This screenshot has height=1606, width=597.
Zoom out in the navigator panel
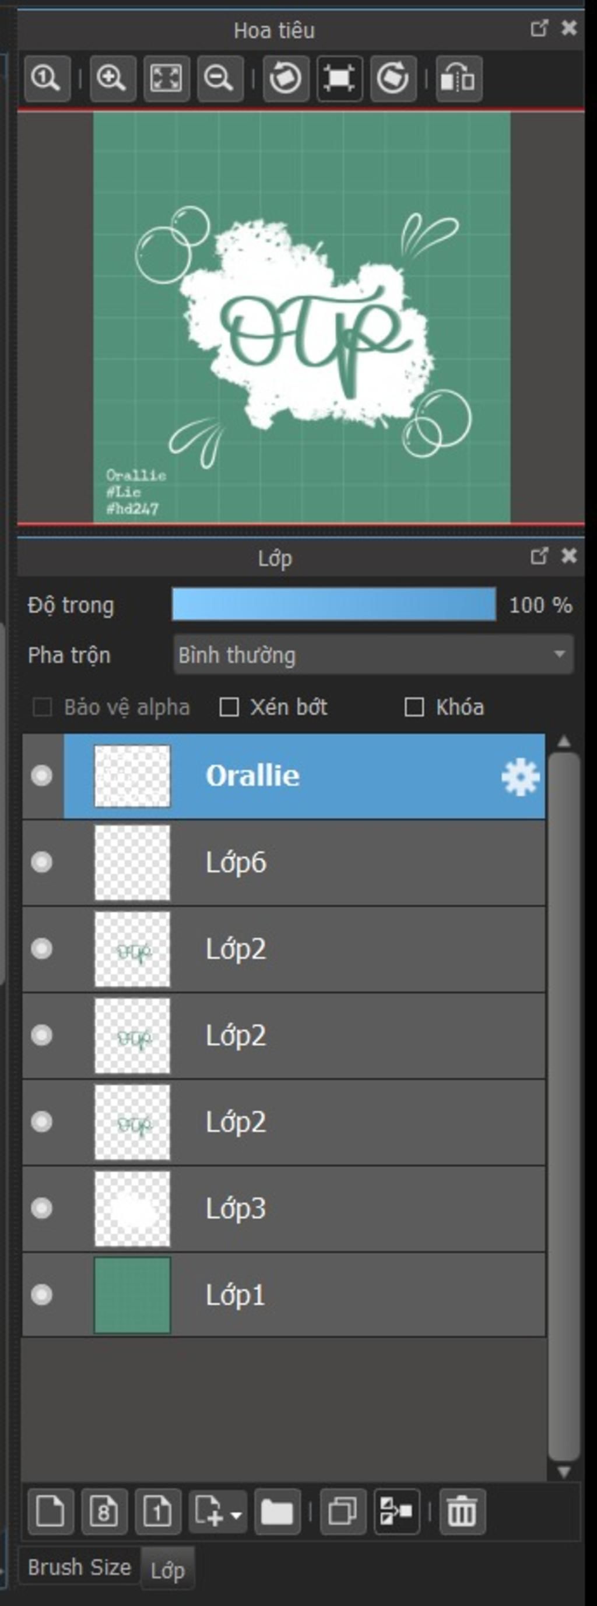tap(220, 79)
